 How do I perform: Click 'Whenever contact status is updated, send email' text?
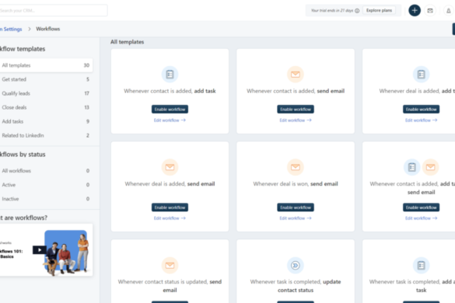pos(170,286)
